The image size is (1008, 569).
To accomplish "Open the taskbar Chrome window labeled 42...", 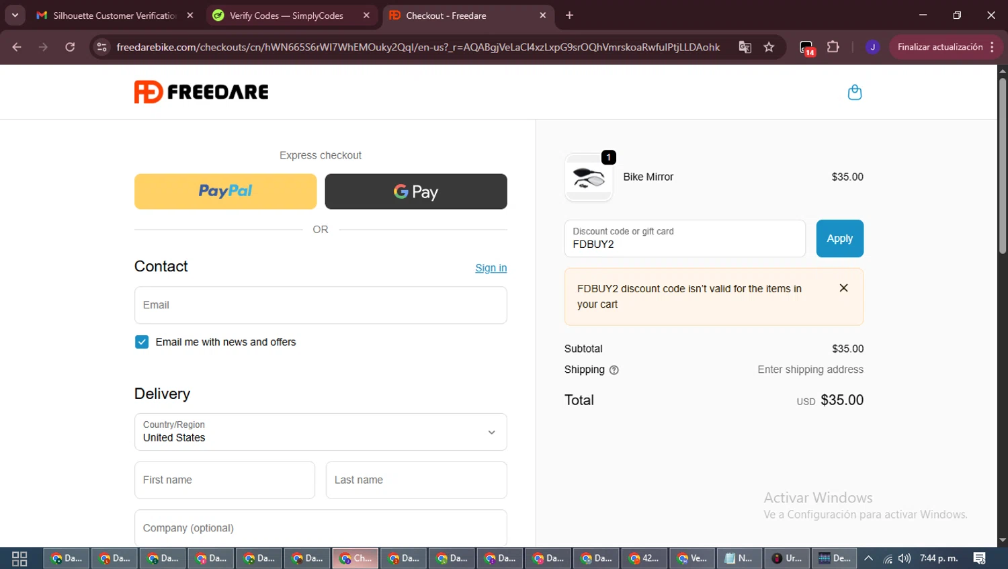I will click(x=643, y=558).
